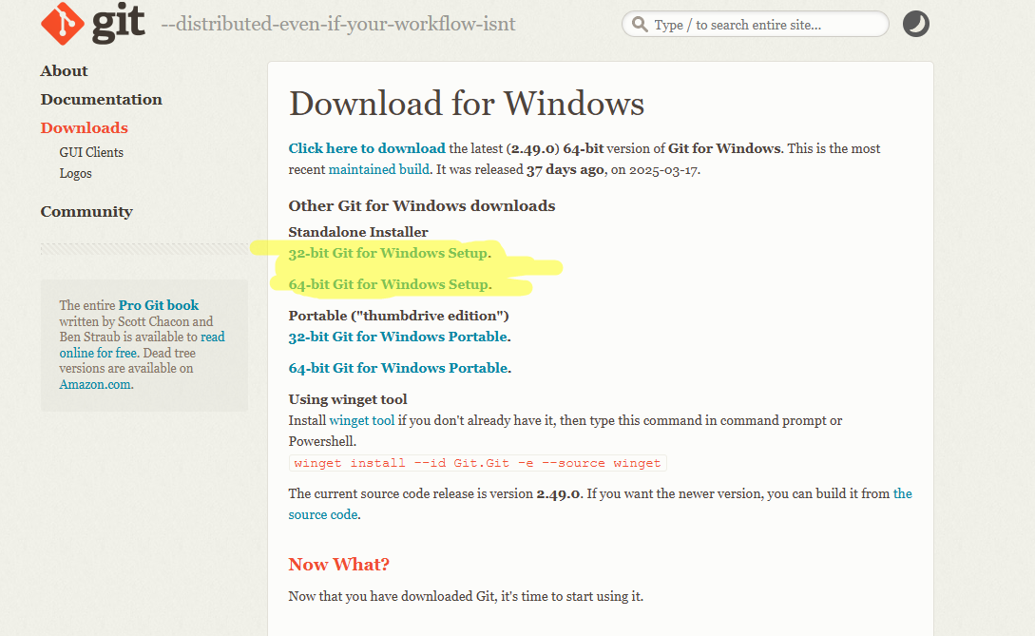1035x636 pixels.
Task: Open the Documentation section
Action: 101,99
